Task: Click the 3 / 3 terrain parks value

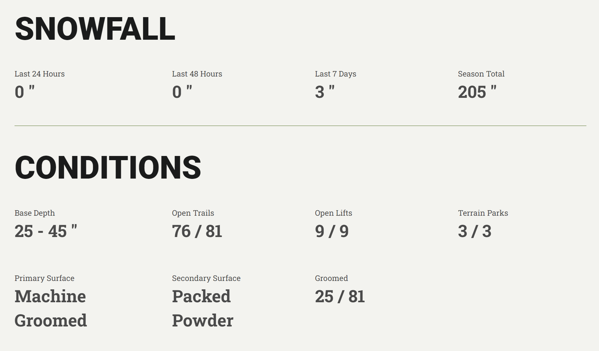Action: tap(475, 231)
